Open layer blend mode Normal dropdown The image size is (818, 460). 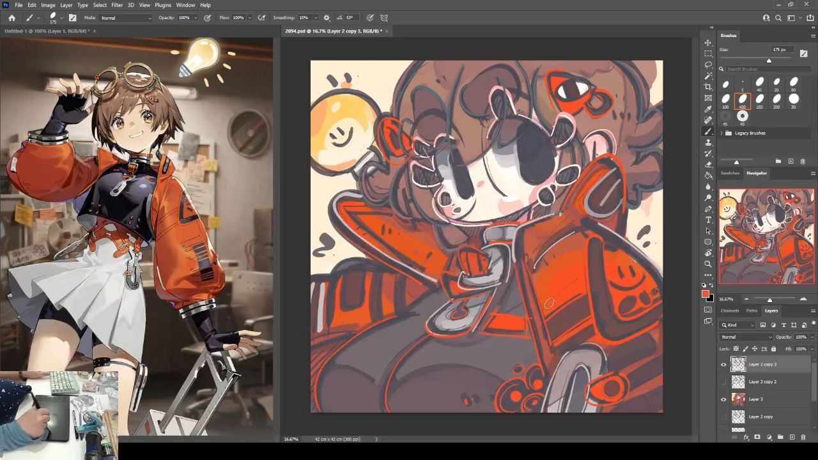click(746, 337)
